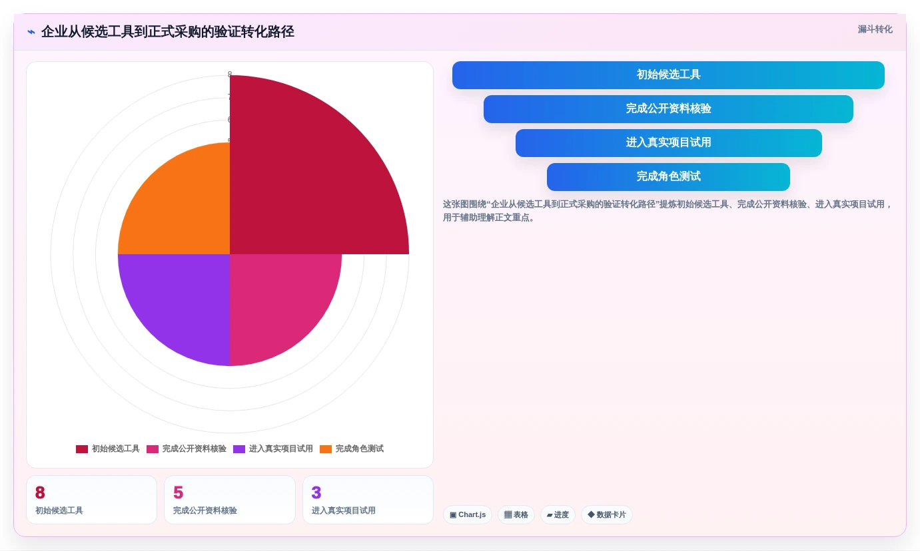Click the 漏斗转化 label
920x551 pixels.
click(875, 29)
